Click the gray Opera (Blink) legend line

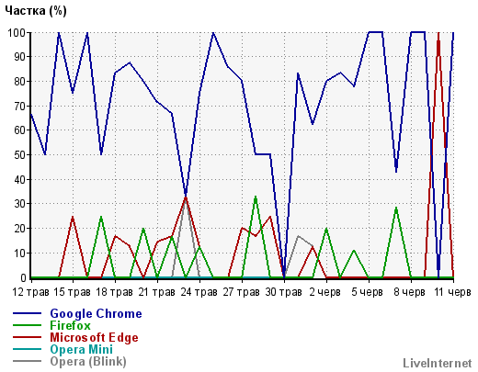coord(27,361)
